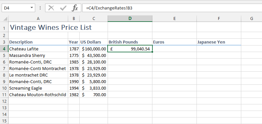Select column D header
Screen dimensions: 262x124
coord(130,19)
